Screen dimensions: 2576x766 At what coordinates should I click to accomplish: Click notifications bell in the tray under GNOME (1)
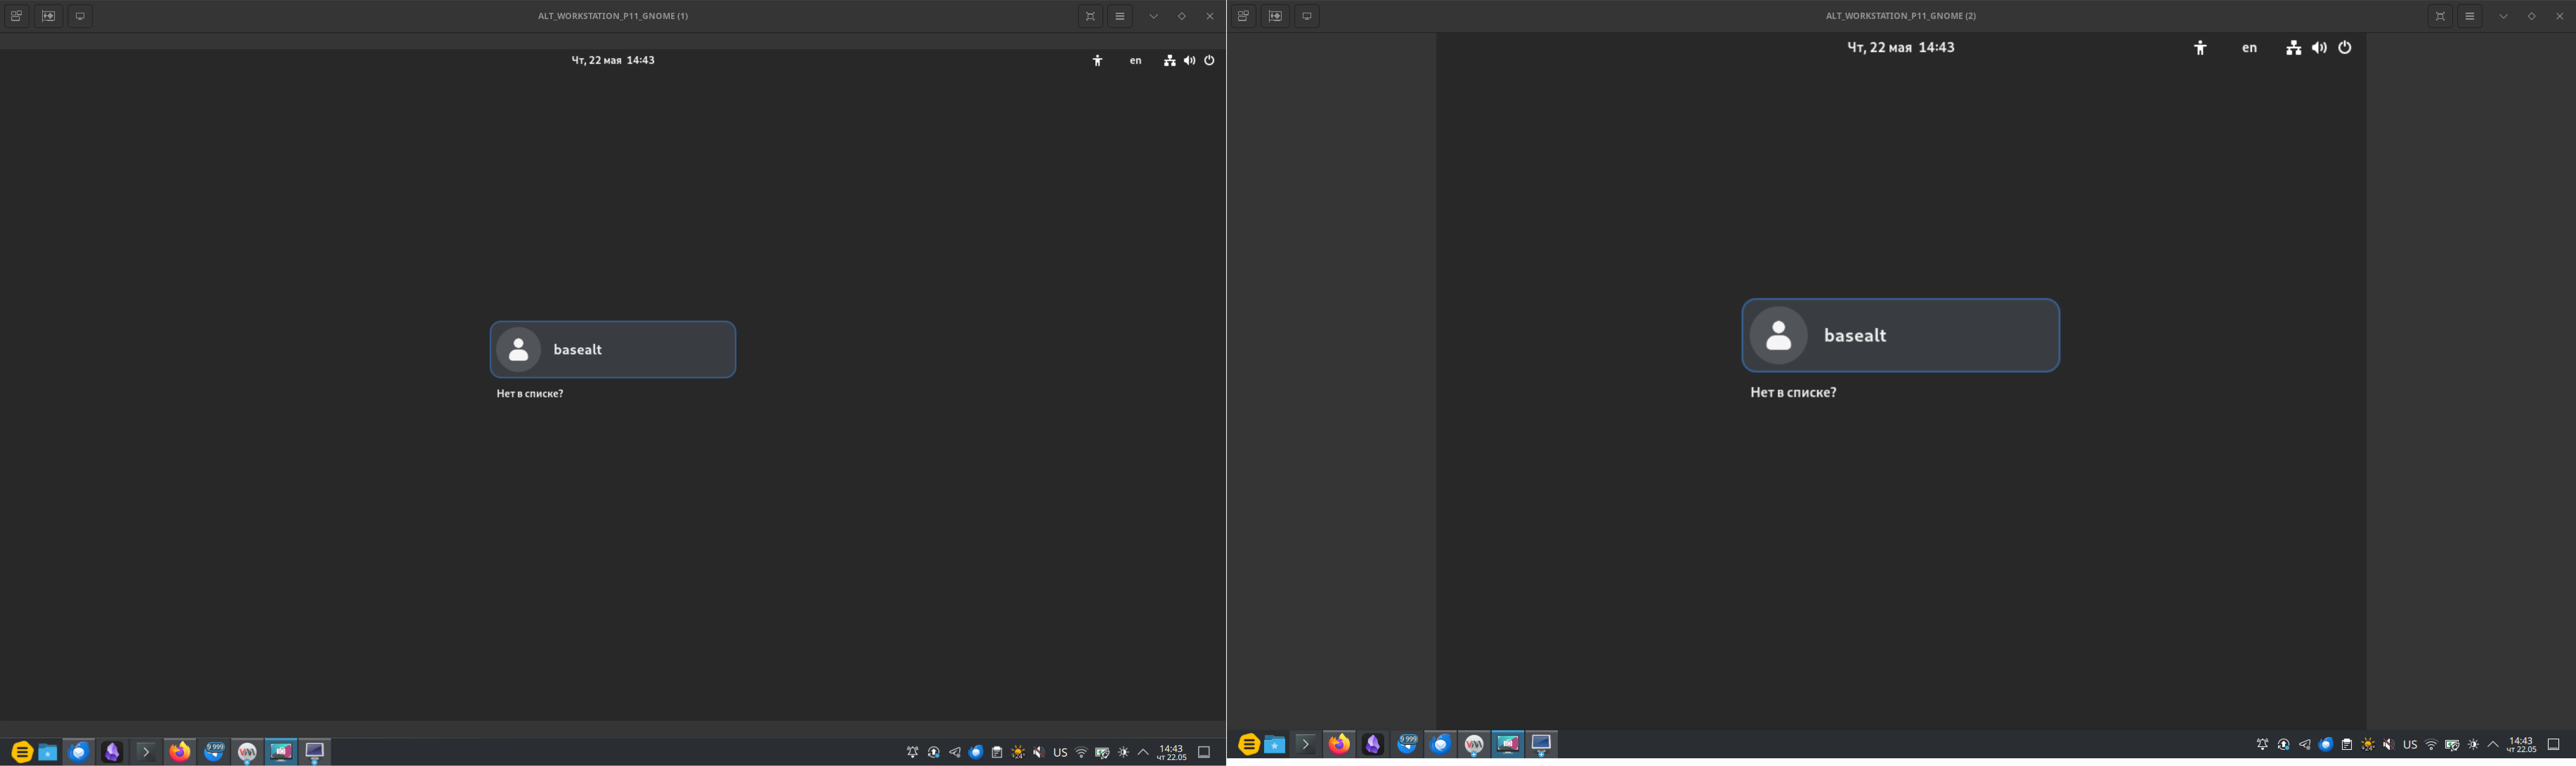[x=913, y=752]
